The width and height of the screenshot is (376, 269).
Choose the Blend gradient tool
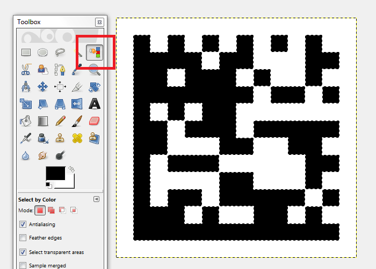tap(43, 121)
